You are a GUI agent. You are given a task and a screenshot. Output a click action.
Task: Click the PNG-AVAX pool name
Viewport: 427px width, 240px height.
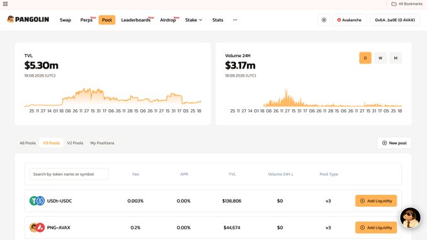(58, 227)
